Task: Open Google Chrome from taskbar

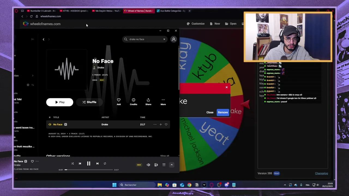Action: 189,185
